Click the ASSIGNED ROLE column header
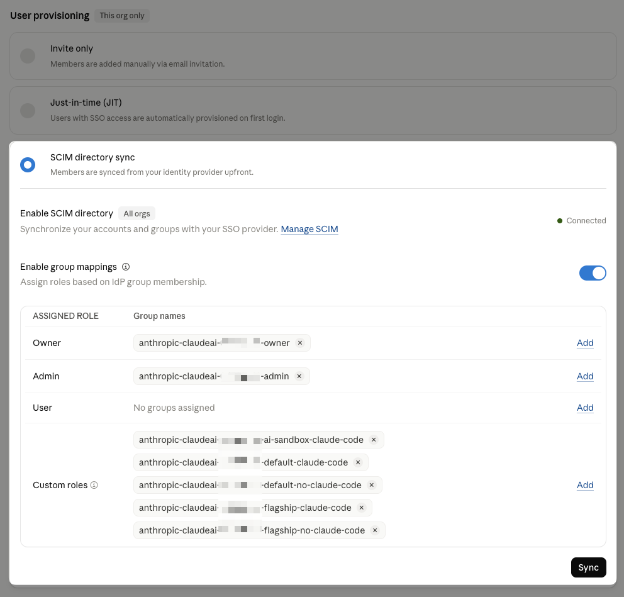624x597 pixels. 65,316
